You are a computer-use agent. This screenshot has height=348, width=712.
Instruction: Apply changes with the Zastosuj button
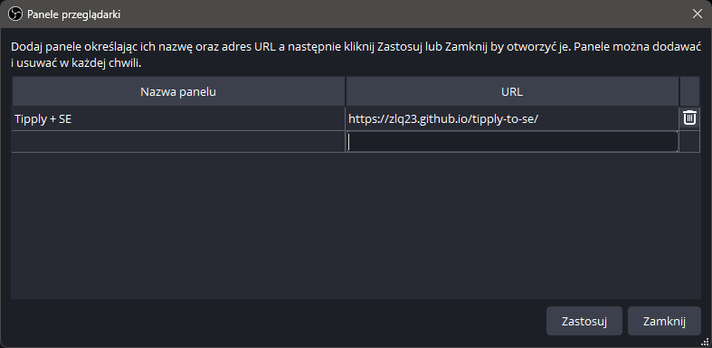584,321
